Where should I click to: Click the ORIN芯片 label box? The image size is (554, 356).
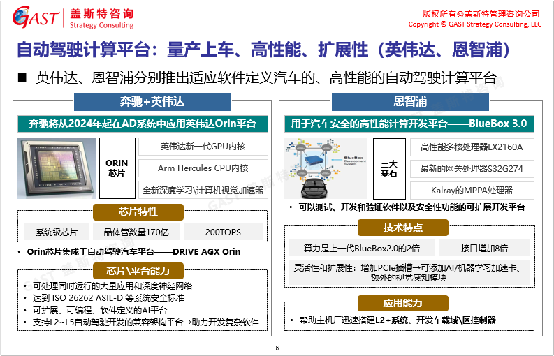tap(117, 168)
